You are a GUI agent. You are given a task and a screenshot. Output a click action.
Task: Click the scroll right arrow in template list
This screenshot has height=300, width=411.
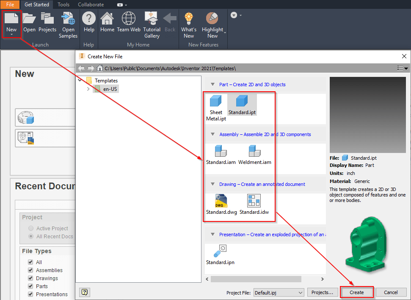click(x=323, y=279)
